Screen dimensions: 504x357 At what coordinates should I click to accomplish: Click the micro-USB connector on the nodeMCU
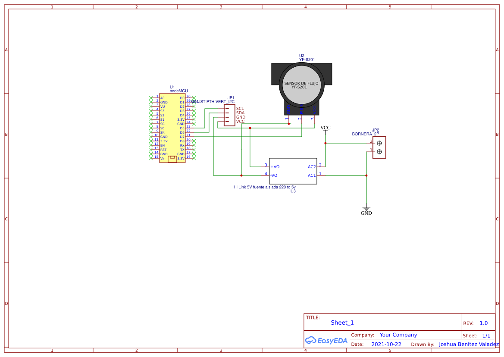click(x=172, y=159)
